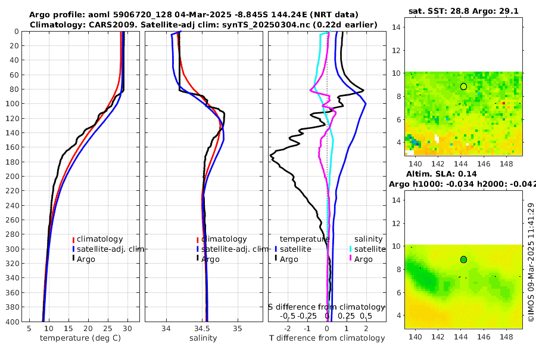The height and width of the screenshot is (346, 536).
Task: Click blue satellite-adj. clim legend swatch in temperature panel
Action: click(73, 249)
